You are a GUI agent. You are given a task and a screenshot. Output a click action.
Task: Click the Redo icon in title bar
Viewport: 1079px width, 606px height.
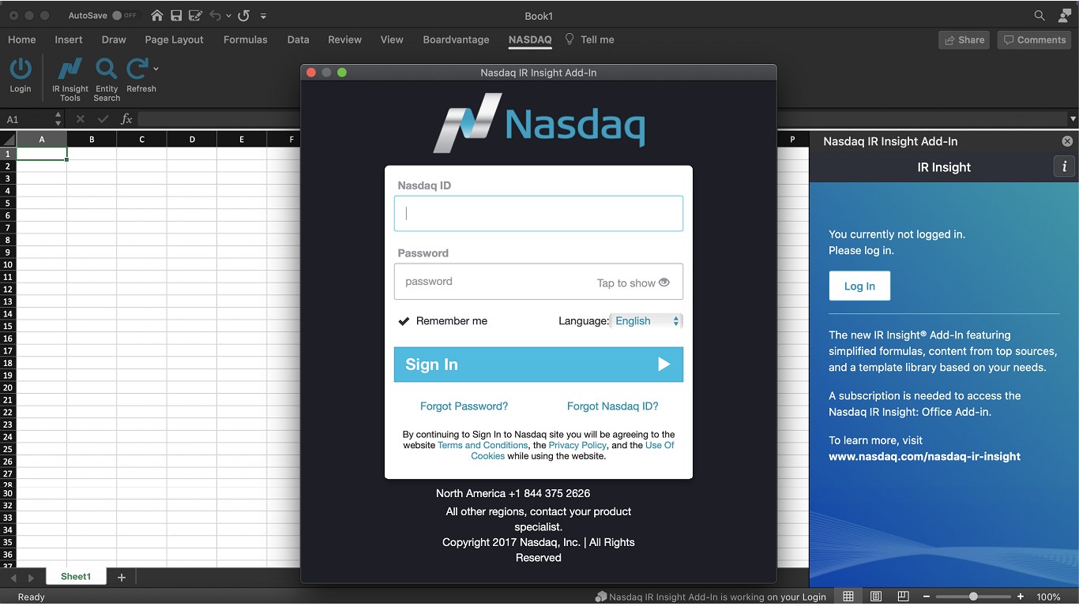pyautogui.click(x=244, y=16)
